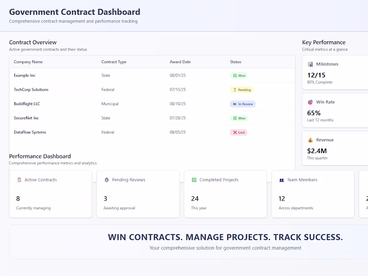The height and width of the screenshot is (276, 368).
Task: Open the Status column header options
Action: 236,62
